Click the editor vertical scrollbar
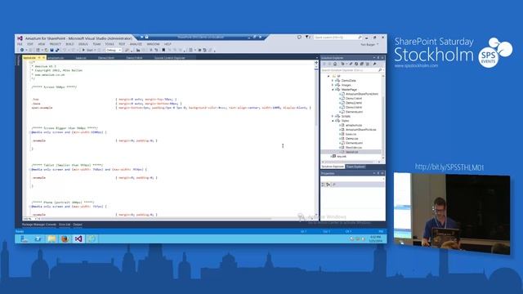 pos(316,140)
